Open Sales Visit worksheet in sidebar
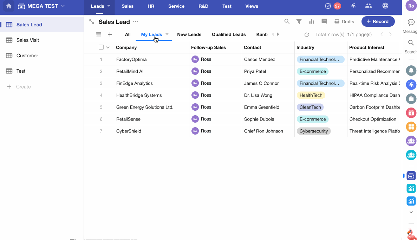Image resolution: width=417 pixels, height=240 pixels. 28,40
